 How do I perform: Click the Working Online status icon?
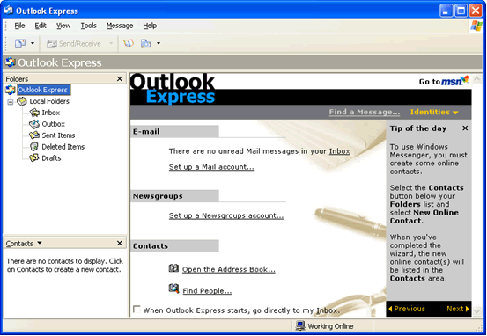(x=300, y=326)
